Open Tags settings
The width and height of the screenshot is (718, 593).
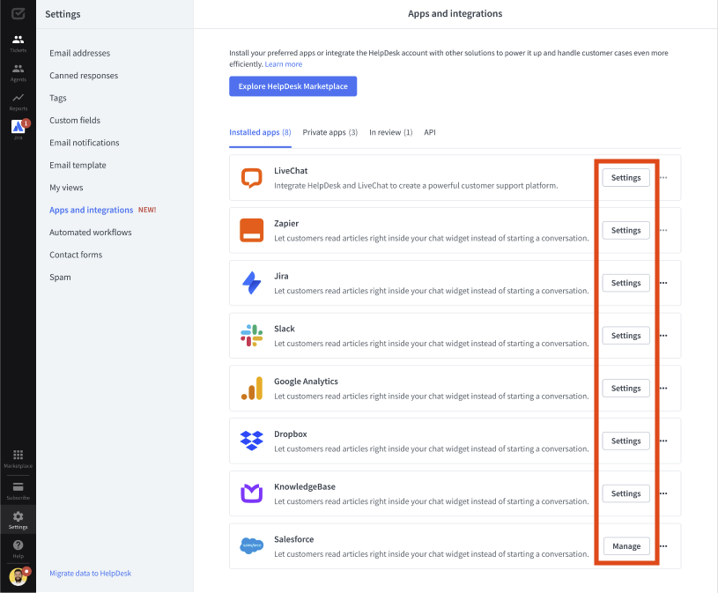pyautogui.click(x=57, y=98)
